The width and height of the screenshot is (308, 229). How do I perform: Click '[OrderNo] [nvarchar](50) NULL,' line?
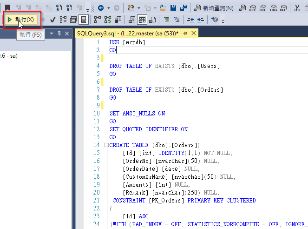click(x=171, y=161)
